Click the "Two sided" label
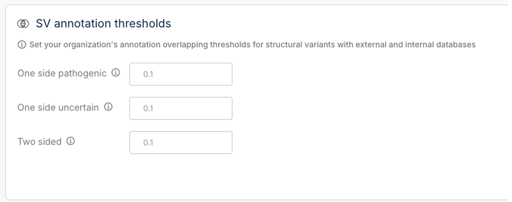 (39, 142)
